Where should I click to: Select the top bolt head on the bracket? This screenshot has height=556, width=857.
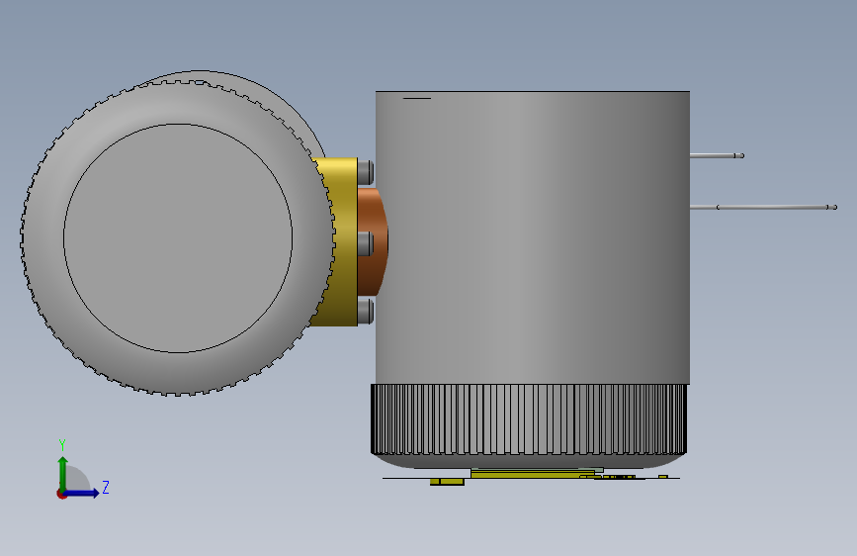pyautogui.click(x=366, y=172)
